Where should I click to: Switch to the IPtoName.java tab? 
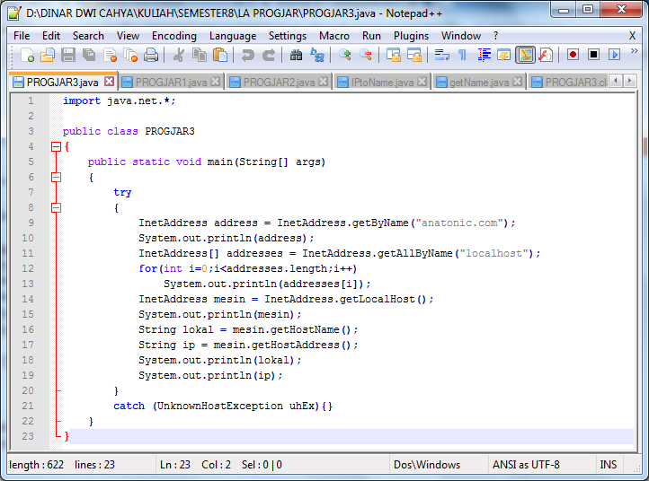[x=382, y=83]
